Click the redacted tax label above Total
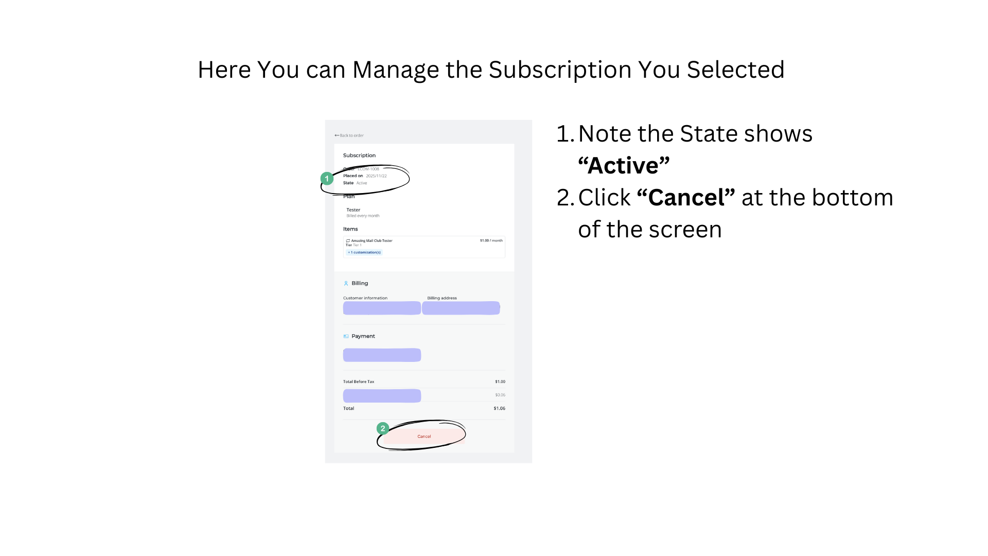The height and width of the screenshot is (556, 988). click(382, 395)
